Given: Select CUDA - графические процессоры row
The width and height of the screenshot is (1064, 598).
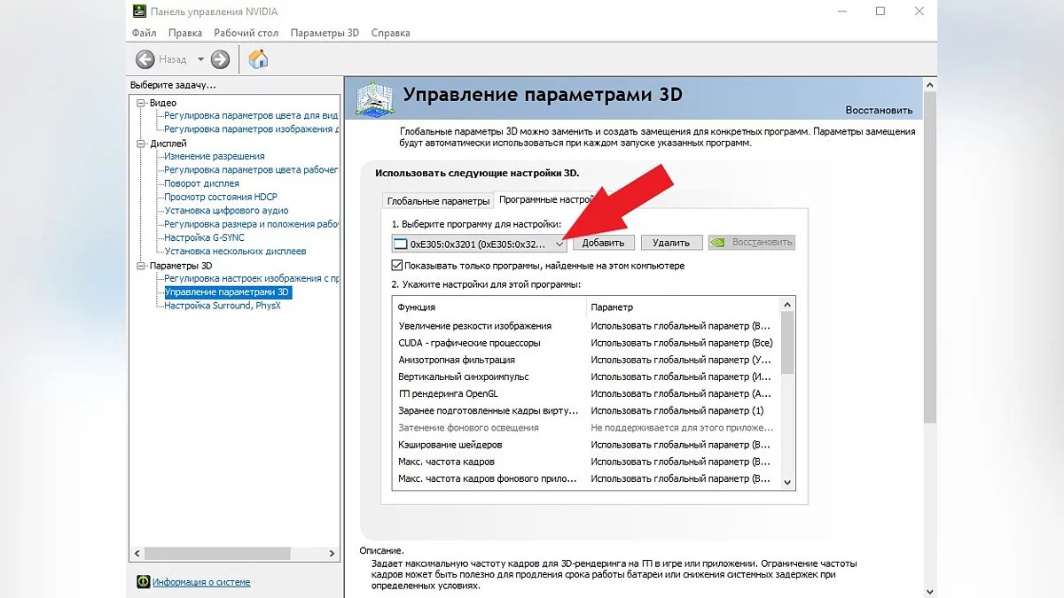Looking at the screenshot, I should pyautogui.click(x=586, y=343).
